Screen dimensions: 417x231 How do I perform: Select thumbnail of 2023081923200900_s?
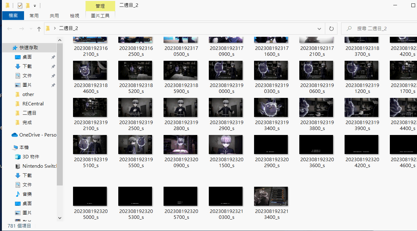coord(180,145)
